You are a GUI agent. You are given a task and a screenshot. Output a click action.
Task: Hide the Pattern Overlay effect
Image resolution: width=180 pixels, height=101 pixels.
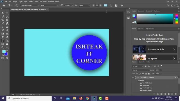[141, 91]
